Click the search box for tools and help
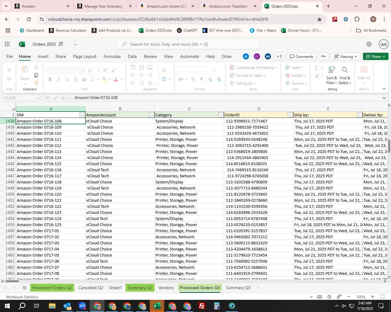The height and width of the screenshot is (312, 391). [x=188, y=44]
